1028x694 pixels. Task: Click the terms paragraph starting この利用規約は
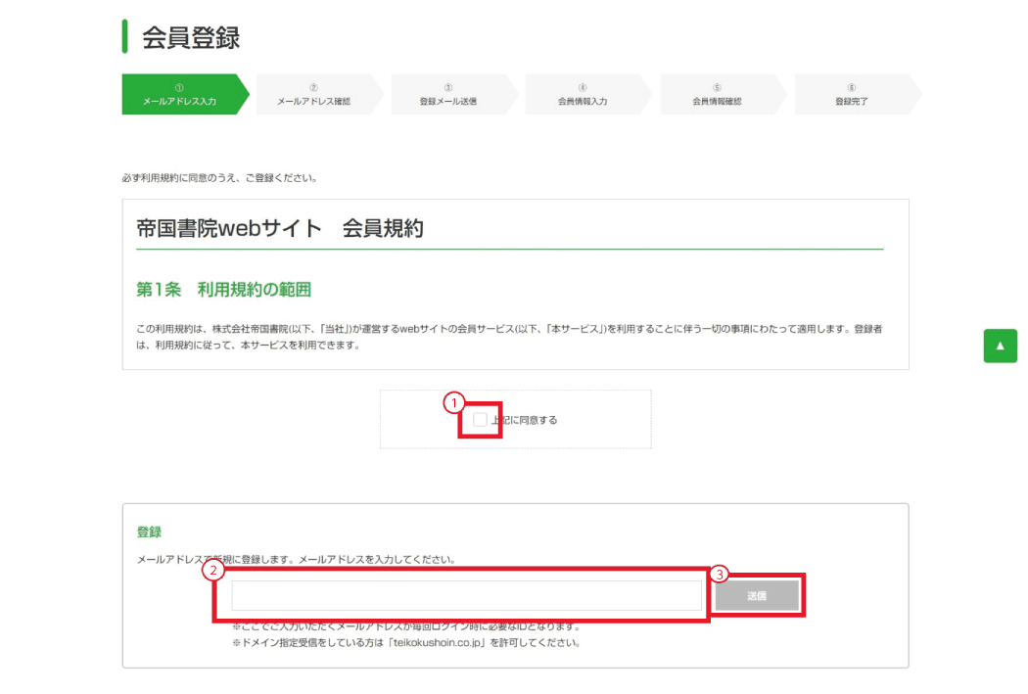[509, 337]
